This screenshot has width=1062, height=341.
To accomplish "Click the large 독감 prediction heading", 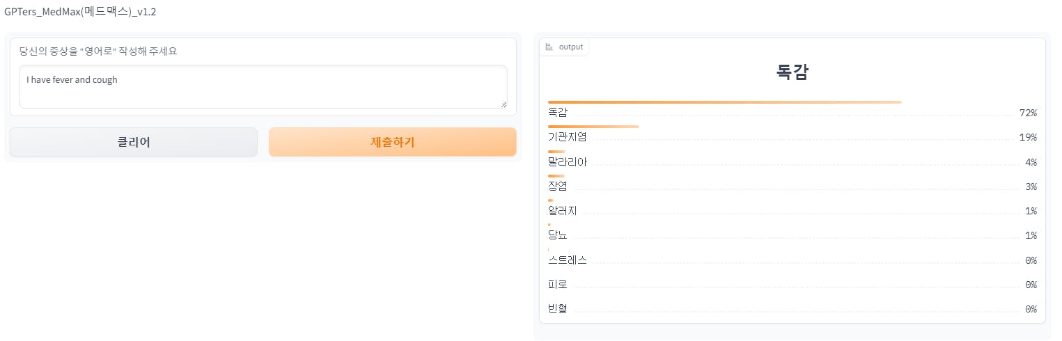I will [x=792, y=72].
